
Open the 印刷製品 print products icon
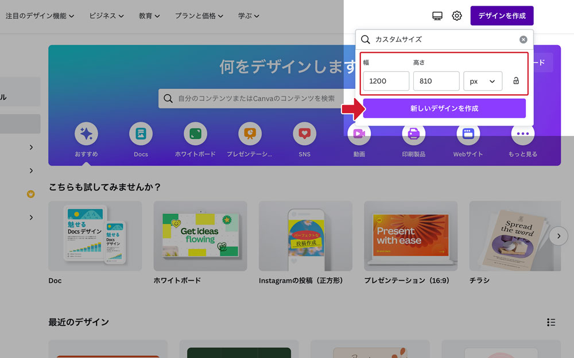pos(414,134)
